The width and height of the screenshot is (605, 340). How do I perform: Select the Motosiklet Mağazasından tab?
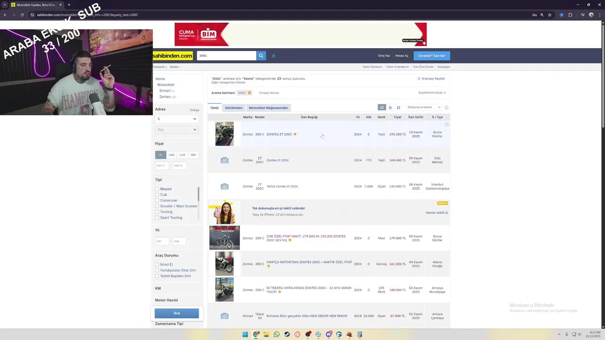[x=268, y=108]
